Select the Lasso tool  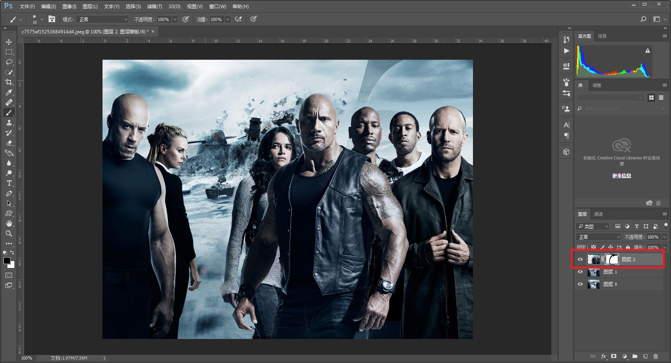[9, 62]
